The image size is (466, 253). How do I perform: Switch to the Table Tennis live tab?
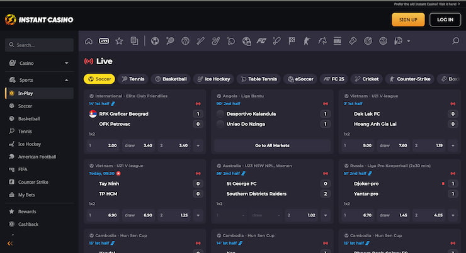(x=259, y=79)
